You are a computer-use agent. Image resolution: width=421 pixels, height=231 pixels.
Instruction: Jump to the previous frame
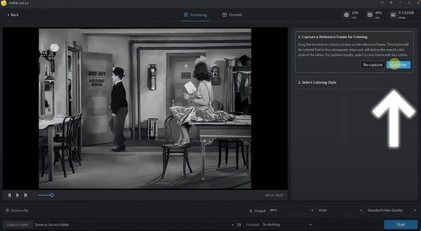10,195
